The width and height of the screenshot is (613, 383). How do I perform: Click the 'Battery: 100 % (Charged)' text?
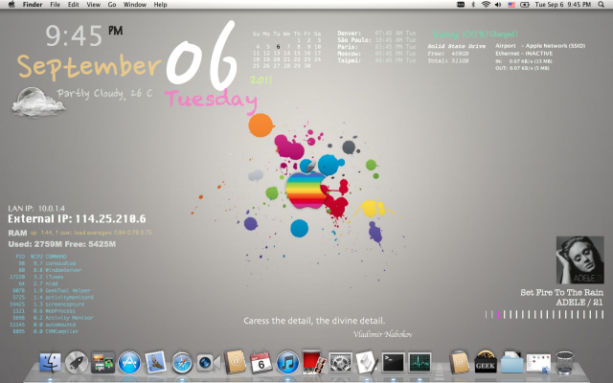tap(475, 34)
